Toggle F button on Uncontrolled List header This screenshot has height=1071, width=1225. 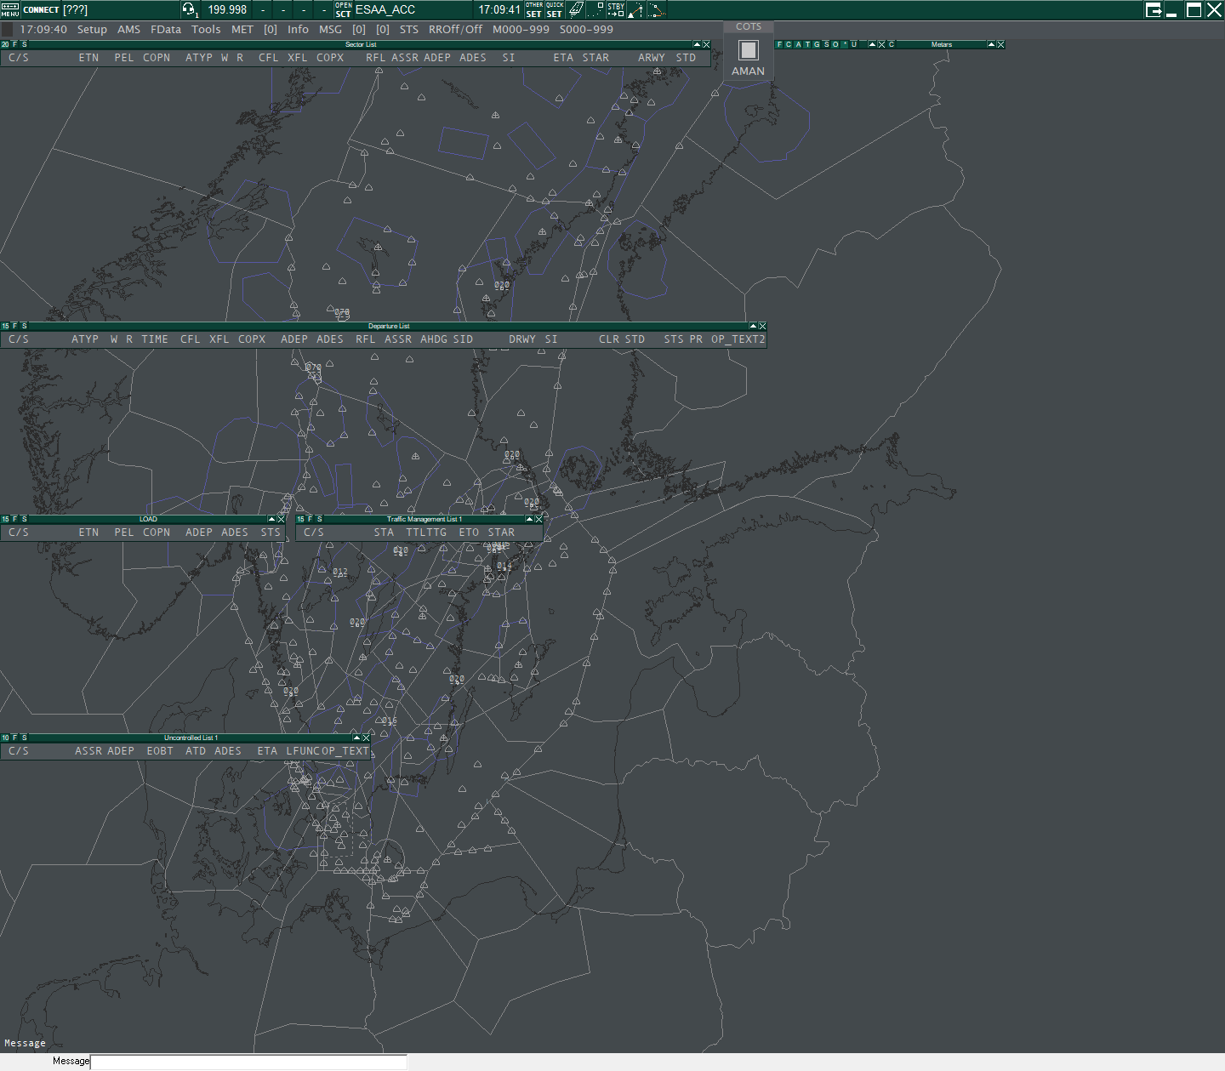coord(14,738)
